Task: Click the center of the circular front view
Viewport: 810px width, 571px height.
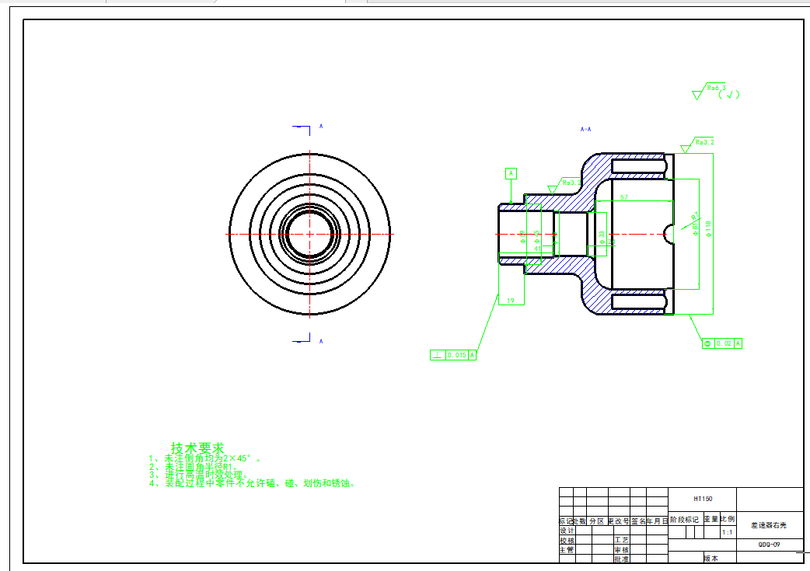Action: click(310, 234)
